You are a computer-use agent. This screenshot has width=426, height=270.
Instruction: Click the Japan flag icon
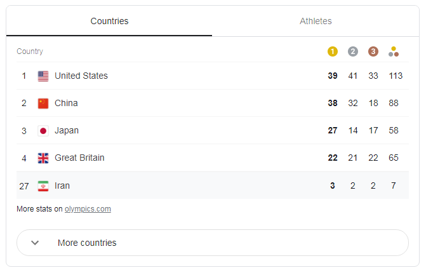point(43,131)
